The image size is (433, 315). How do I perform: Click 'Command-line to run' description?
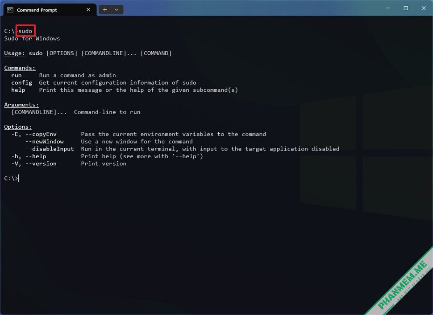click(107, 112)
